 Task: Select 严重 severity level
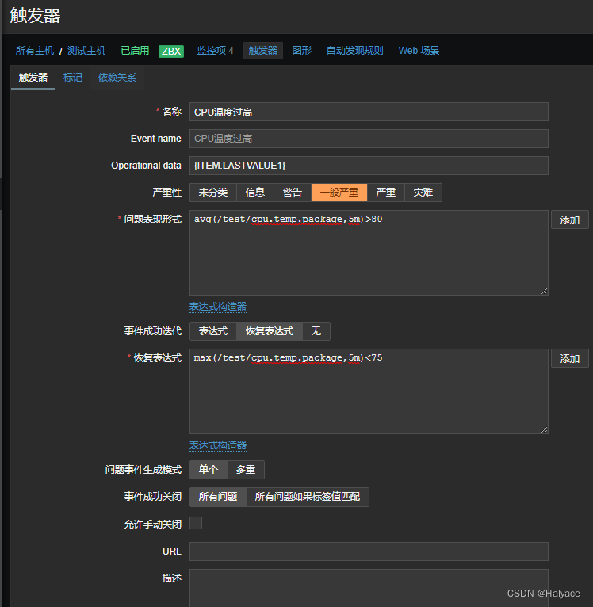click(385, 193)
